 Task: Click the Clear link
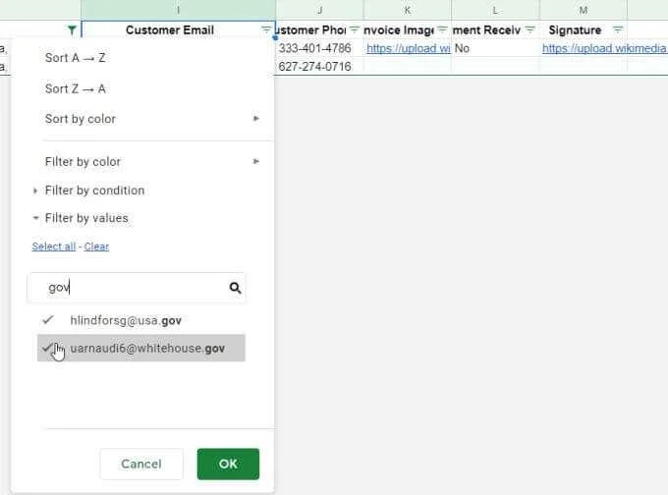click(96, 247)
